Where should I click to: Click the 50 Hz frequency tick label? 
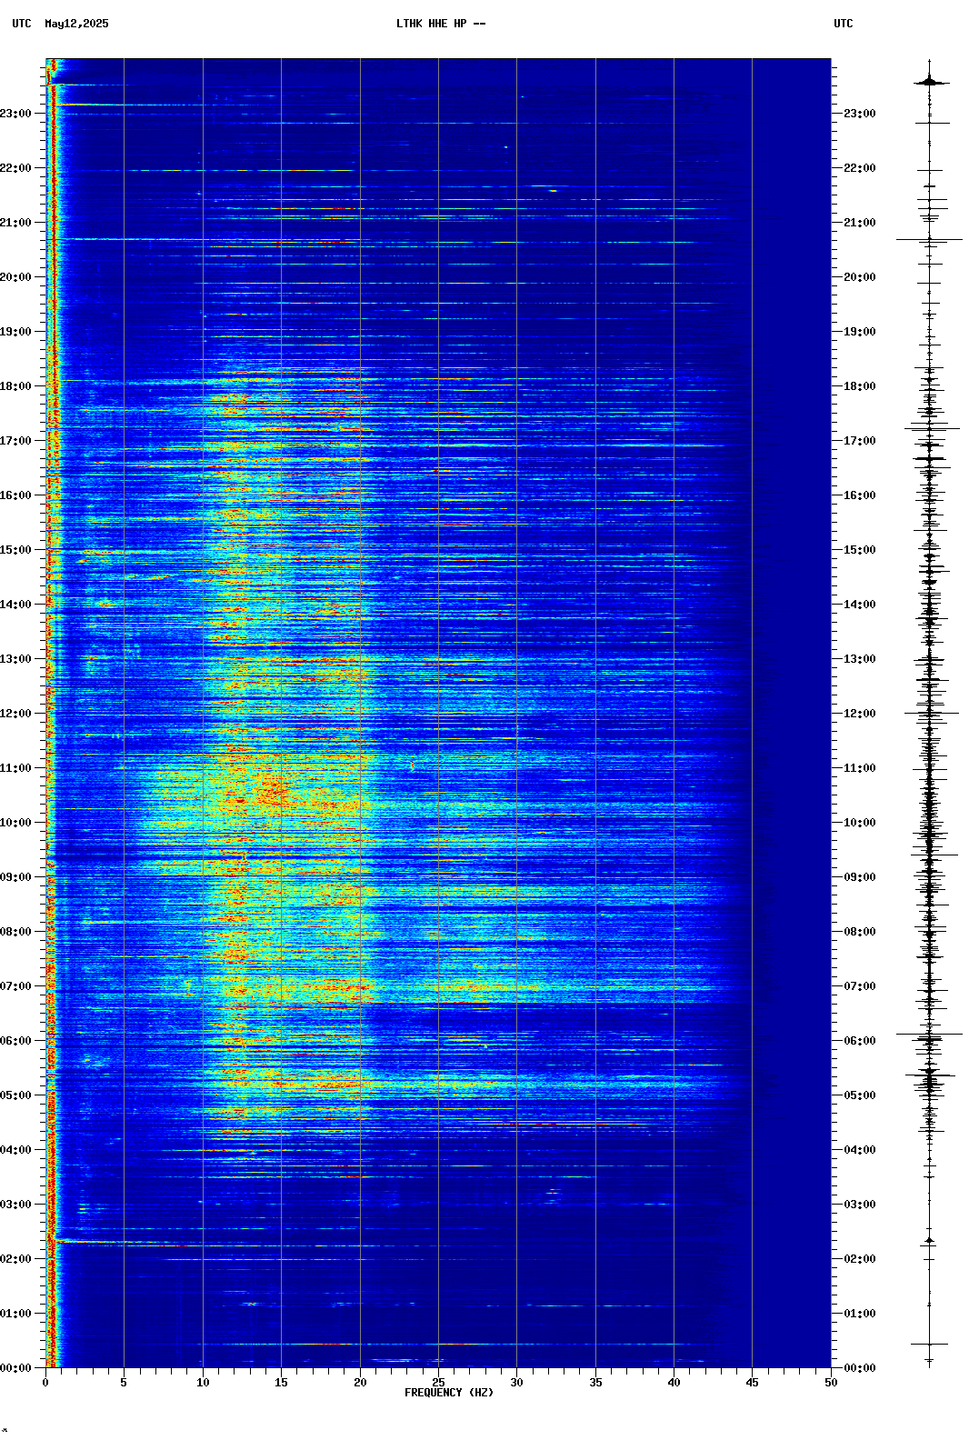click(x=831, y=1383)
